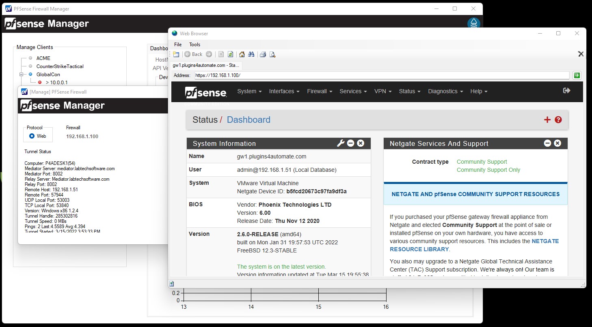592x327 pixels.
Task: Open the wrench settings on System Information
Action: click(341, 143)
